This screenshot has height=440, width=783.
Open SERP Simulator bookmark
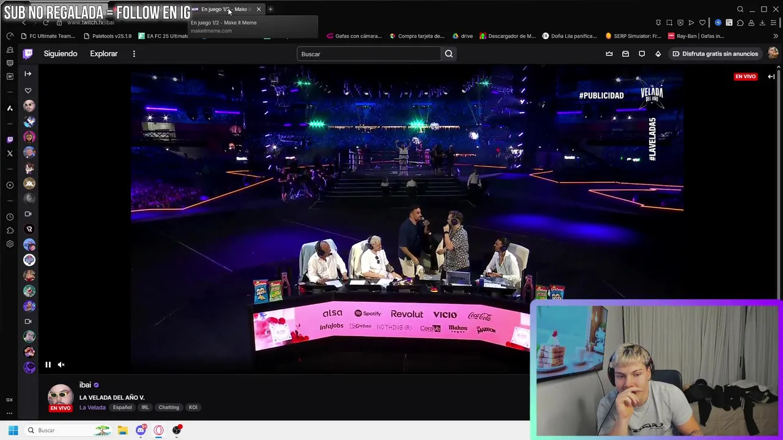point(633,36)
